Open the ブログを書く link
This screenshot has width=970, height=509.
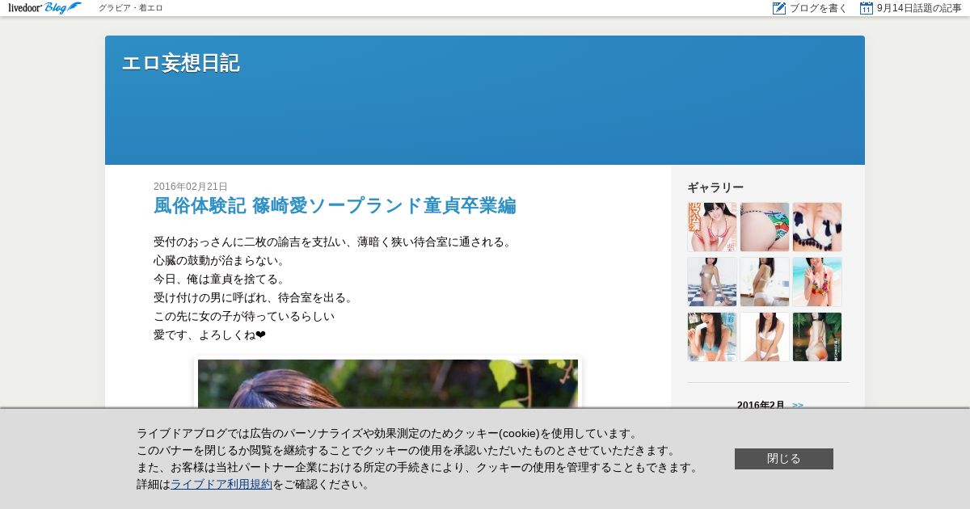(819, 8)
